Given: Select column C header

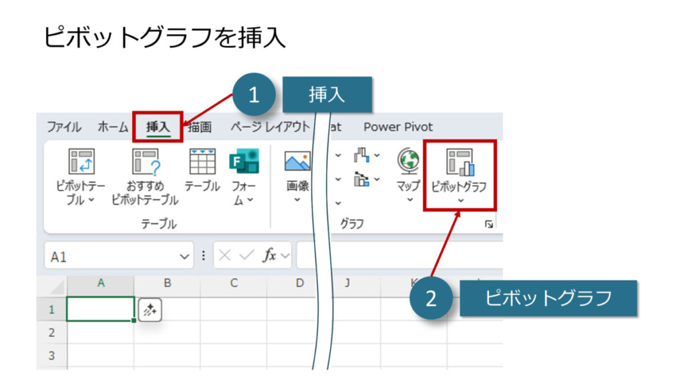Looking at the screenshot, I should 234,283.
